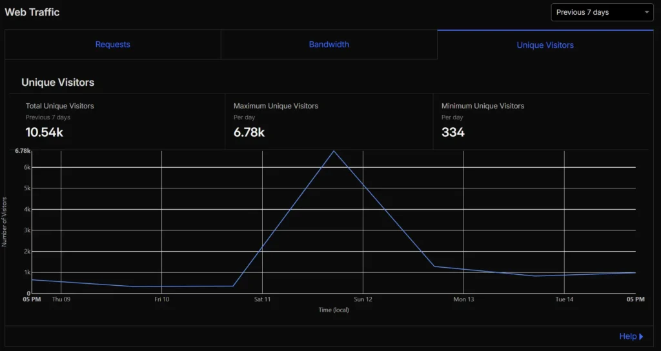The image size is (661, 351).
Task: Click the Mon 13 label on the time axis
Action: 463,299
